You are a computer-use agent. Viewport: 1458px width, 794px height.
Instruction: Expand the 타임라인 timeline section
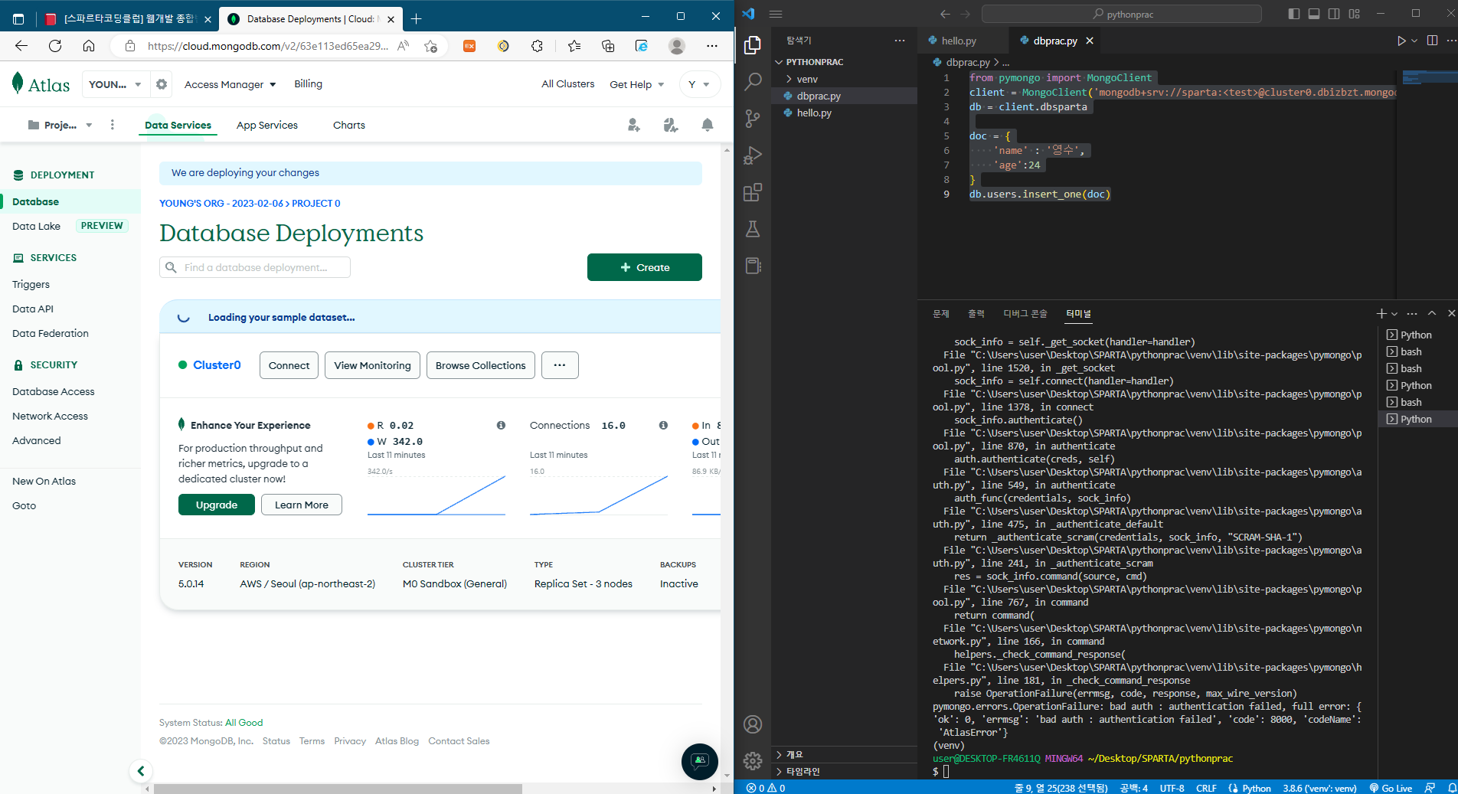click(842, 771)
